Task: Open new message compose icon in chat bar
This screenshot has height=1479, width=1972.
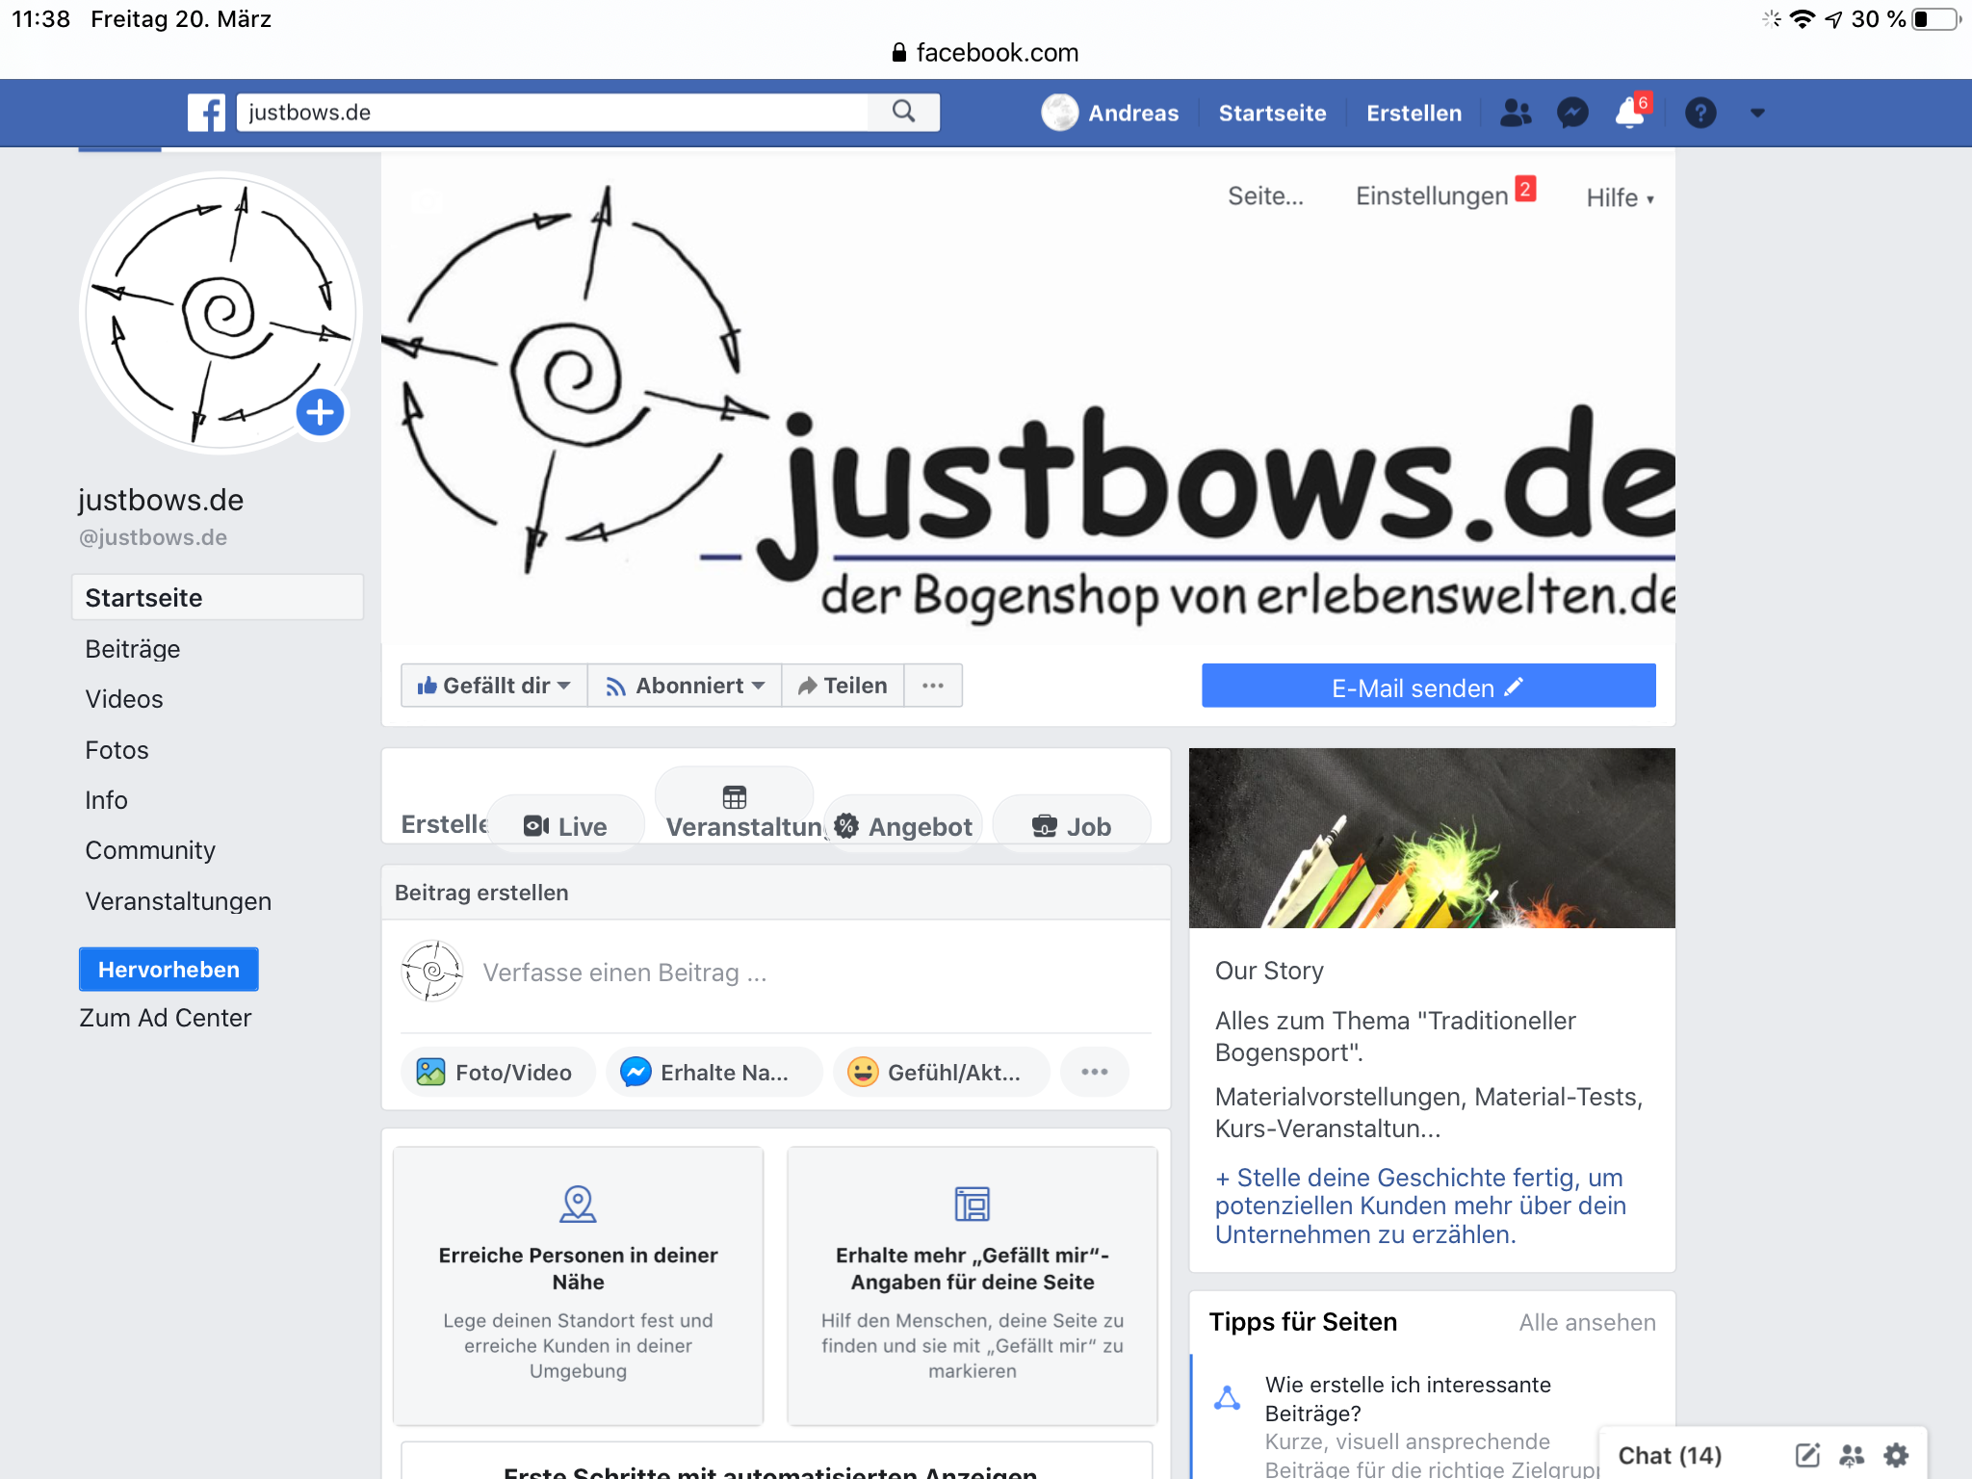Action: coord(1807,1455)
